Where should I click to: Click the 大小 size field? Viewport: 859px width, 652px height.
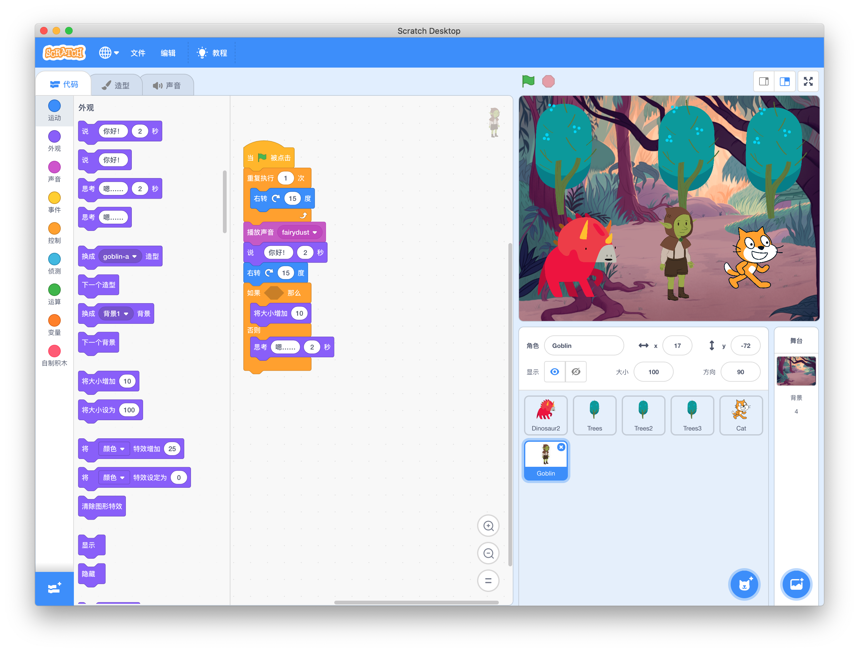coord(654,372)
